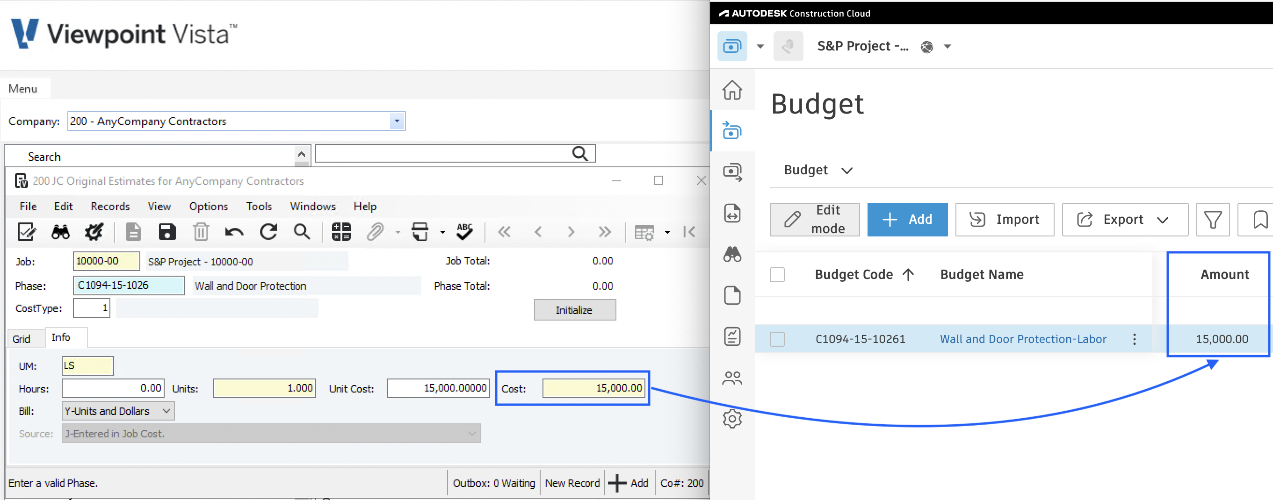Open the calculator icon in Vista toolbar

(x=341, y=231)
